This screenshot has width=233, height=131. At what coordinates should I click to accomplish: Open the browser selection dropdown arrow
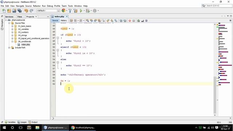(67, 11)
